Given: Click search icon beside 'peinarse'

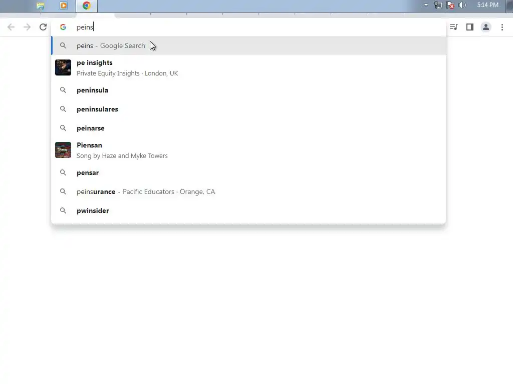Looking at the screenshot, I should click(63, 128).
